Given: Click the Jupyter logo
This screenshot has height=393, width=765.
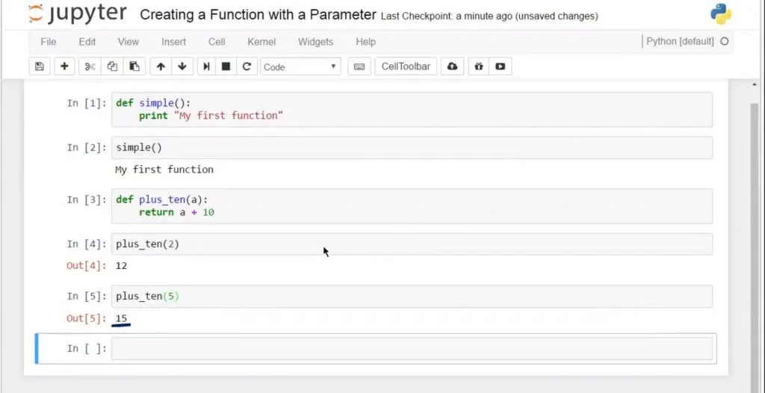Looking at the screenshot, I should pyautogui.click(x=78, y=14).
